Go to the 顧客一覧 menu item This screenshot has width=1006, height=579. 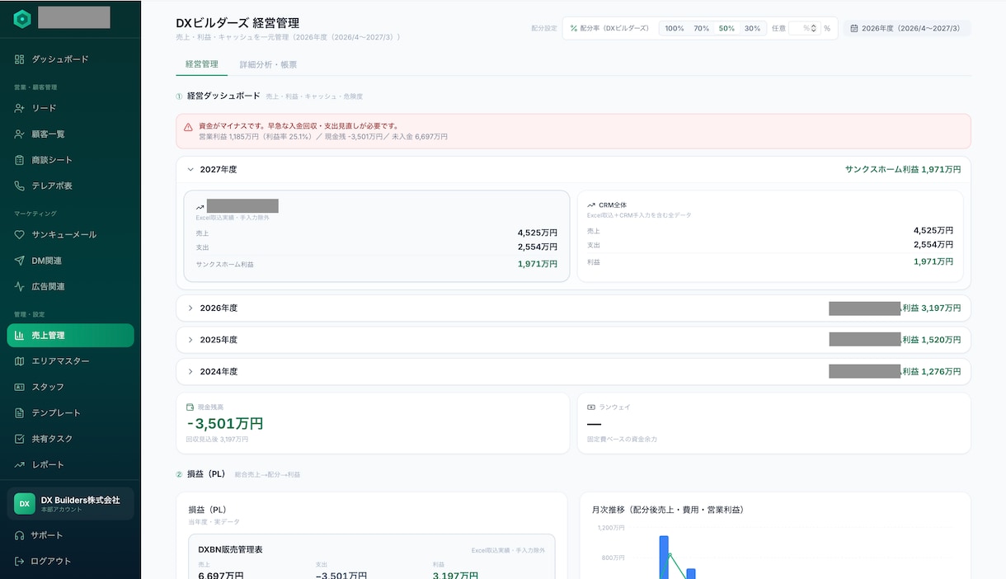(x=70, y=134)
